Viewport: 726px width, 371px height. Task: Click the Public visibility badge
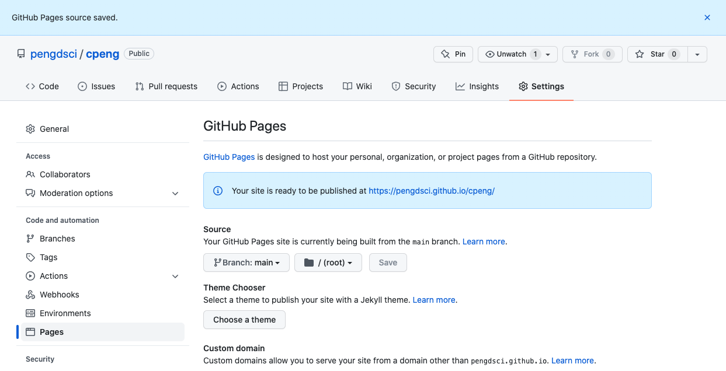[139, 54]
